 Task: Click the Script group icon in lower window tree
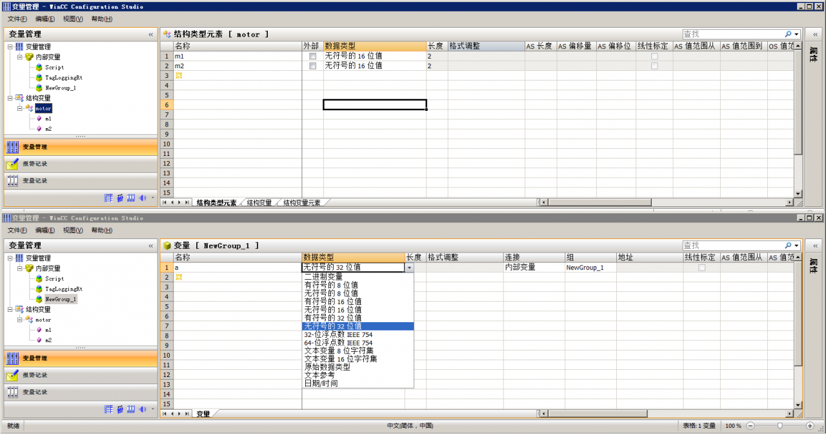(x=39, y=278)
